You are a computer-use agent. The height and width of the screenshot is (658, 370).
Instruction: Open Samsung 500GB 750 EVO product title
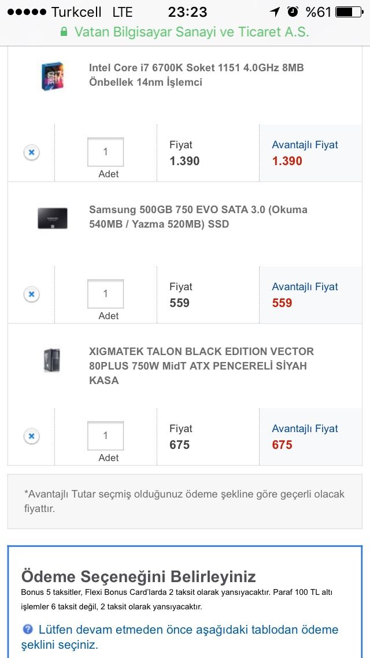(x=198, y=217)
